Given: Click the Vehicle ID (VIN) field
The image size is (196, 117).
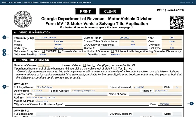Looking at the screenshot, I should pos(58,38).
